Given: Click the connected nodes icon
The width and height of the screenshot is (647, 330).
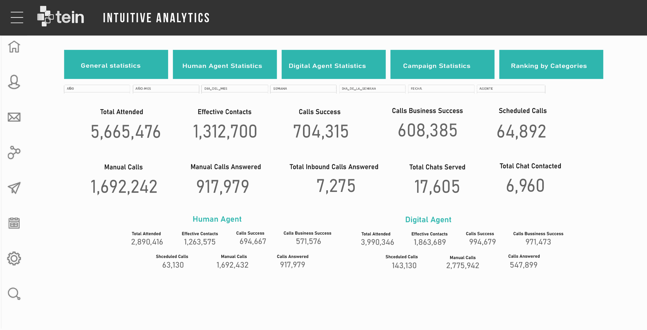Looking at the screenshot, I should click(14, 153).
